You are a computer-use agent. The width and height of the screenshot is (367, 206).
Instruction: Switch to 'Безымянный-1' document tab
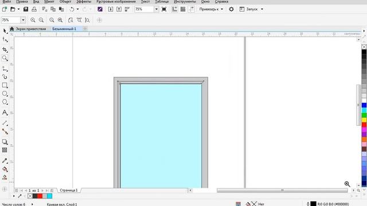click(x=64, y=29)
